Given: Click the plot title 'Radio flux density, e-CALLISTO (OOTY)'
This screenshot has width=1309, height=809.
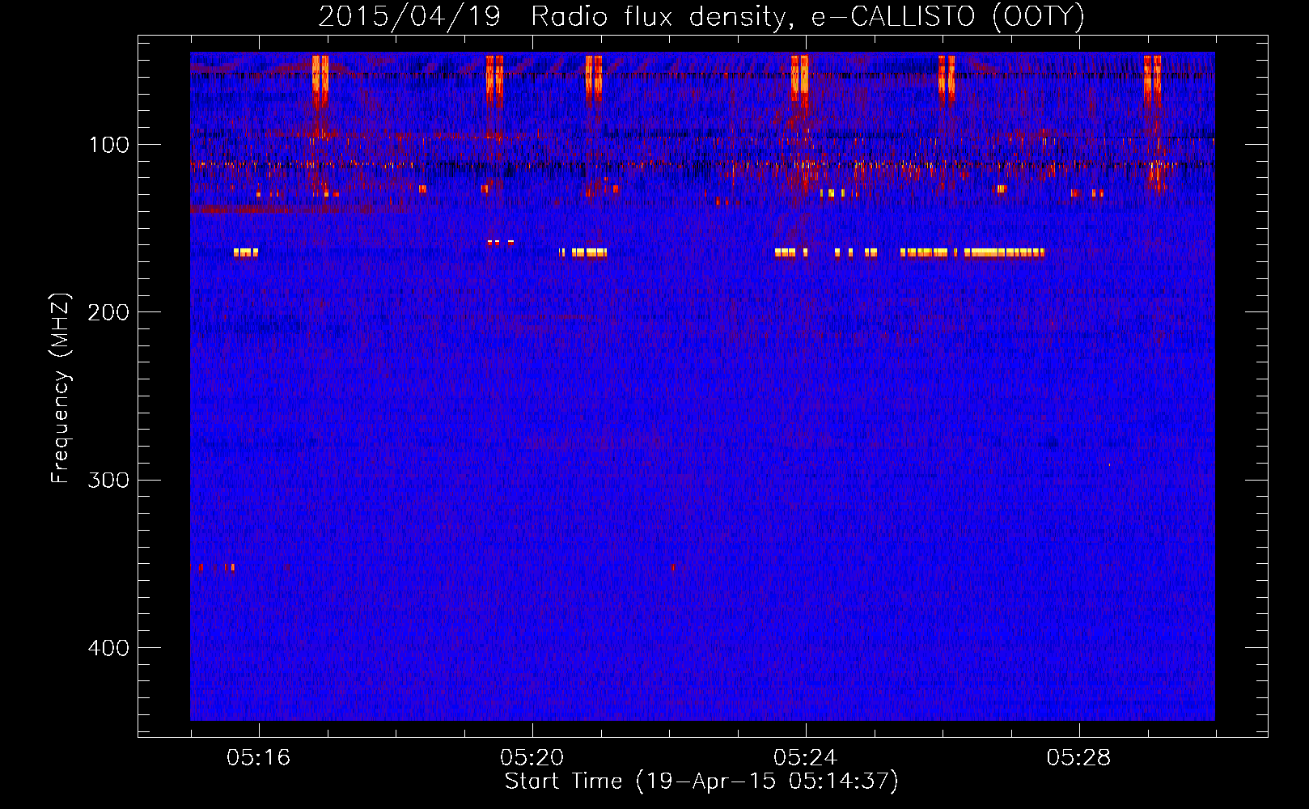Looking at the screenshot, I should [807, 17].
